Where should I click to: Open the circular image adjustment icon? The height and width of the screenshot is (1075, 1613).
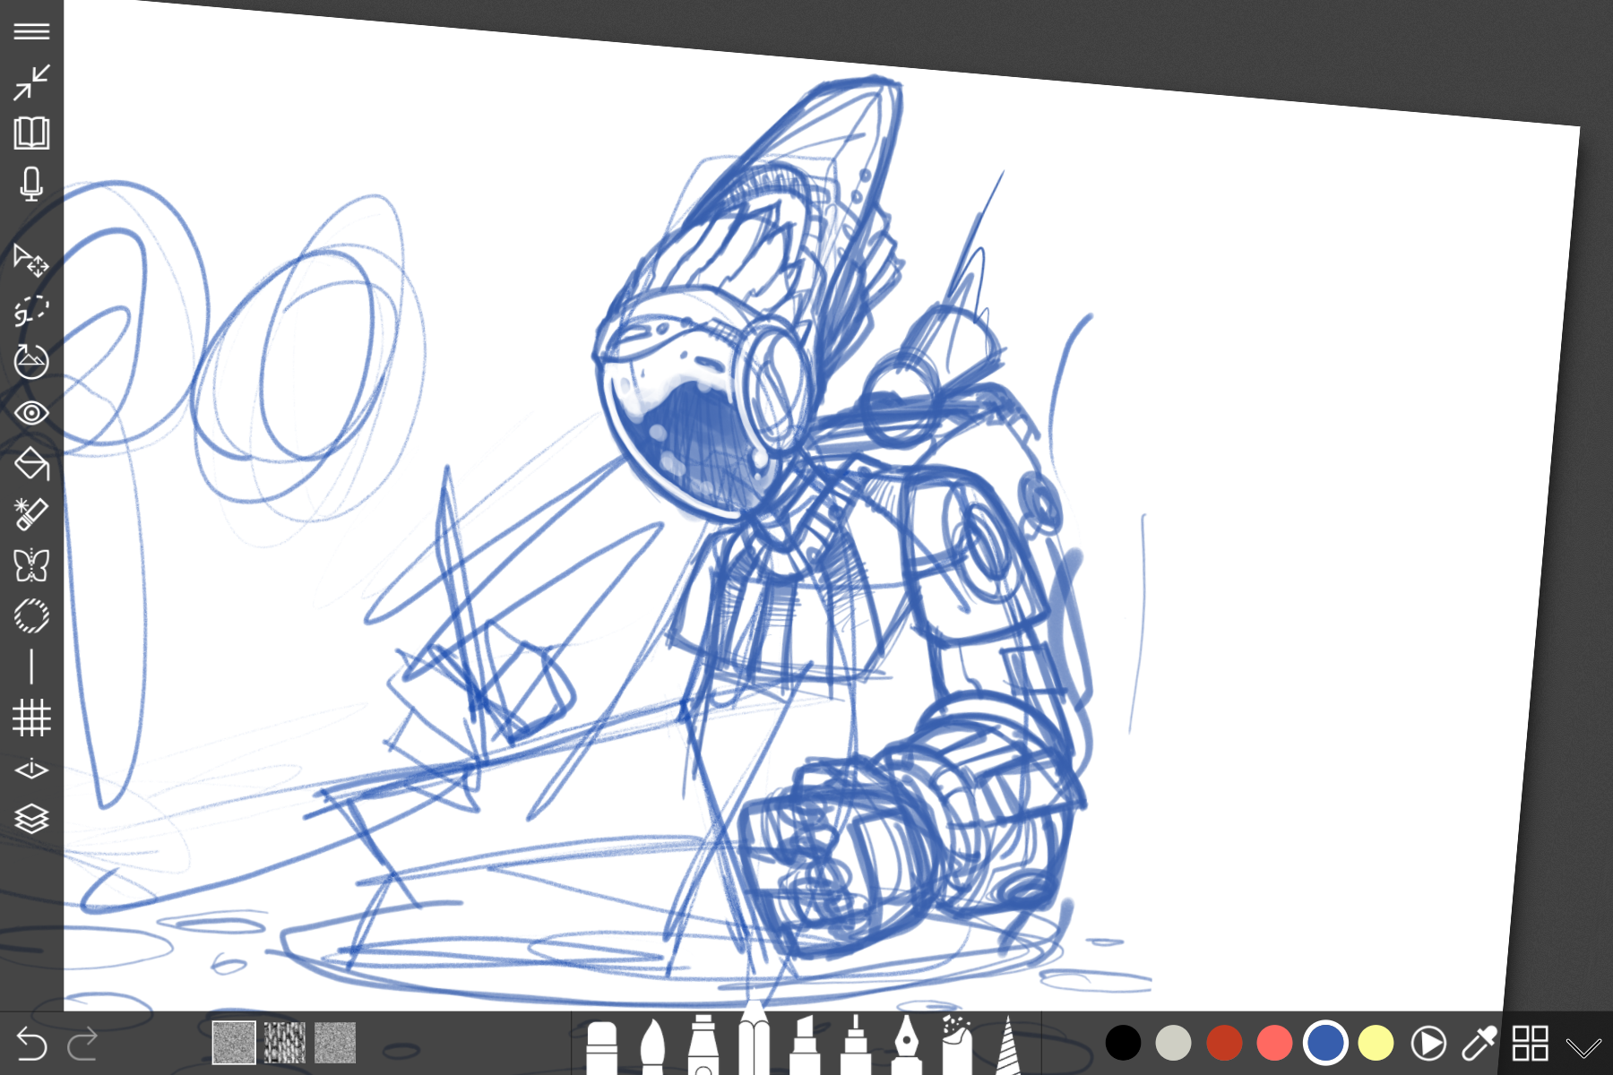pos(31,361)
